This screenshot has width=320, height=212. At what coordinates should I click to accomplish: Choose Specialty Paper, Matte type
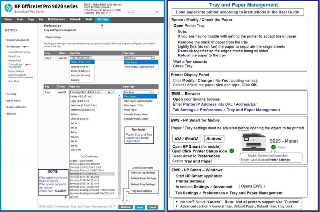[136, 114]
